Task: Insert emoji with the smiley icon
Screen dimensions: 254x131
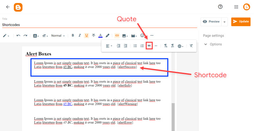Action: (x=143, y=35)
